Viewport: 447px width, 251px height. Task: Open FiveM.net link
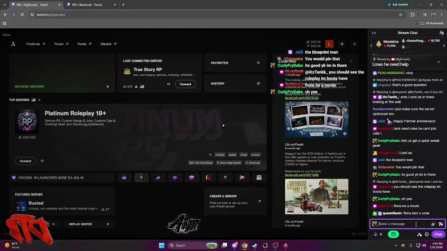(36, 44)
